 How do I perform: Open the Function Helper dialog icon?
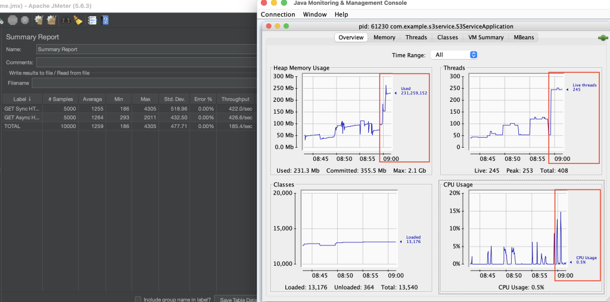click(92, 20)
